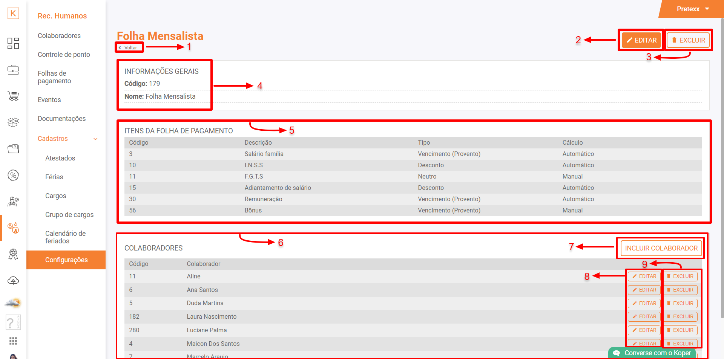Image resolution: width=724 pixels, height=359 pixels.
Task: Open the Converse com o Koper chat
Action: pyautogui.click(x=652, y=353)
